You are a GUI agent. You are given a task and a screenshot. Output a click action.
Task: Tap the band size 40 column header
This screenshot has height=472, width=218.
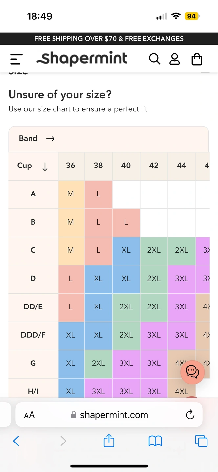pos(126,166)
